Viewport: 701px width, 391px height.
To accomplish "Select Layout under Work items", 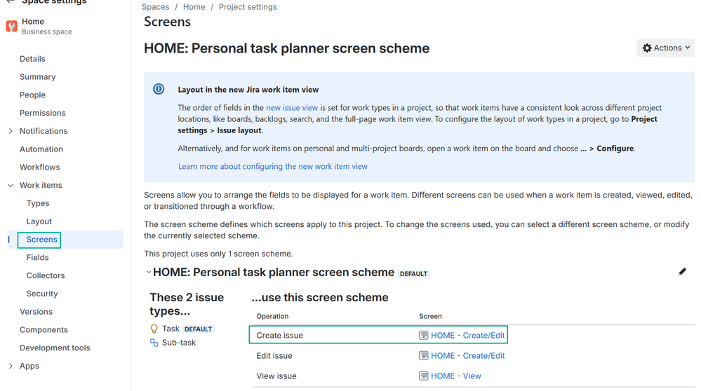I will pos(39,221).
